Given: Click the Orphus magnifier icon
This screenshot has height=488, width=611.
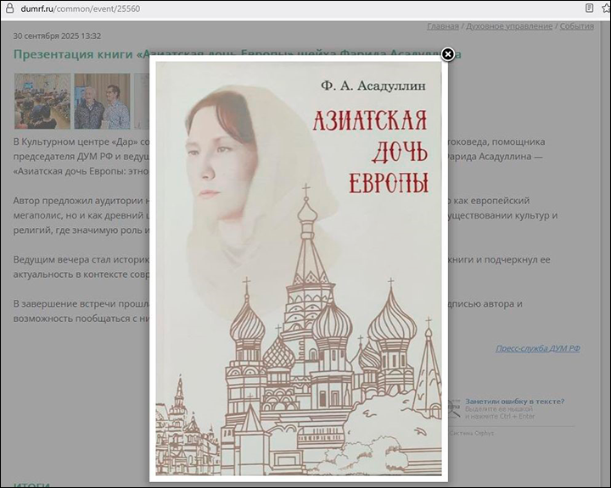Looking at the screenshot, I should (x=454, y=408).
